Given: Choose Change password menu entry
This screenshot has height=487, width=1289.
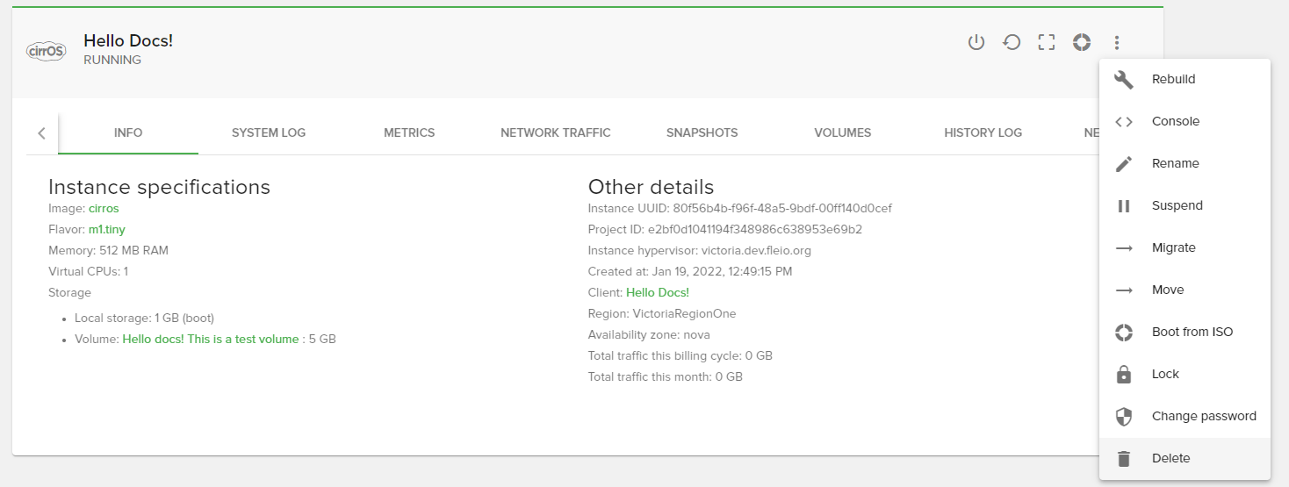Looking at the screenshot, I should click(1203, 416).
